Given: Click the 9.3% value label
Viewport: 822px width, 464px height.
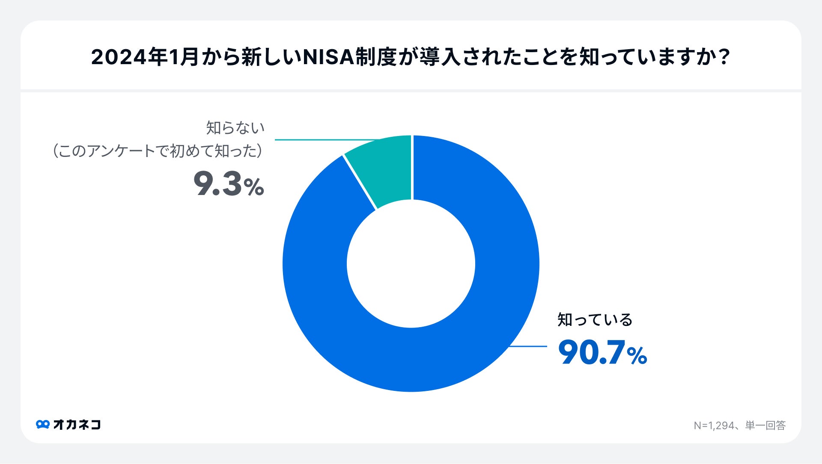Looking at the screenshot, I should pyautogui.click(x=228, y=185).
